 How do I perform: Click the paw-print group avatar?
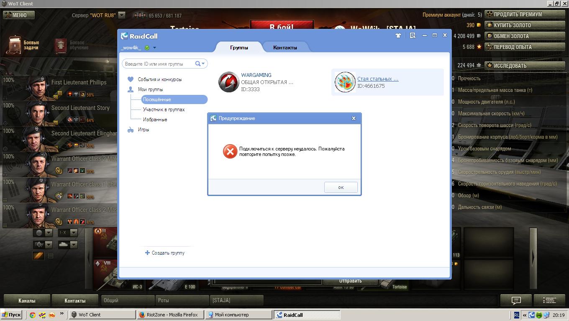[x=345, y=82]
